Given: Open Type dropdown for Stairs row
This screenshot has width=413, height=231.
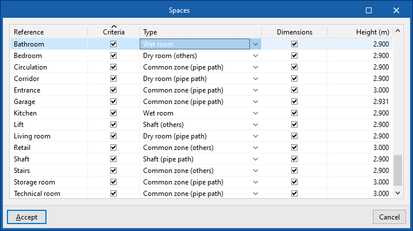Looking at the screenshot, I should pyautogui.click(x=256, y=171).
